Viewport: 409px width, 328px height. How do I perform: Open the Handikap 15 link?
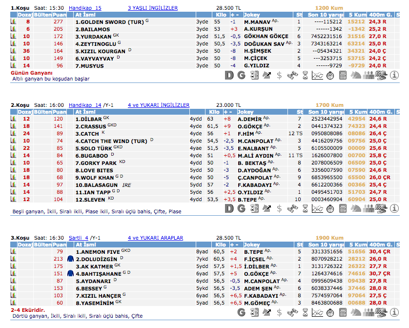(85, 8)
